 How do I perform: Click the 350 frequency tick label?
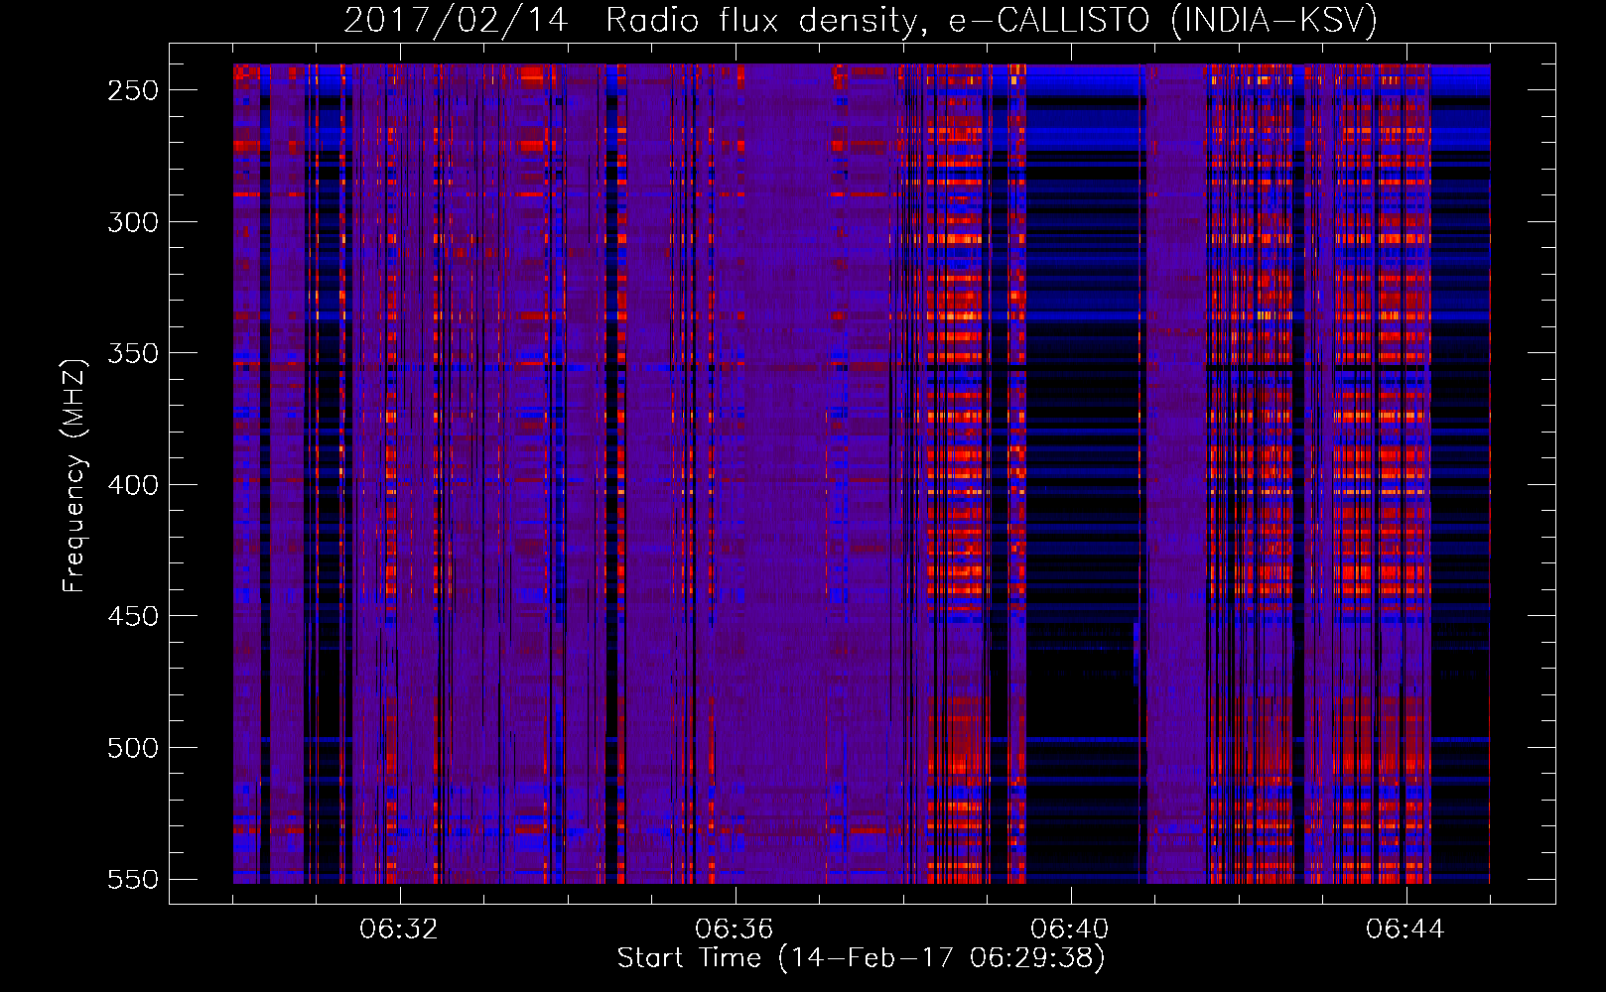click(x=133, y=353)
